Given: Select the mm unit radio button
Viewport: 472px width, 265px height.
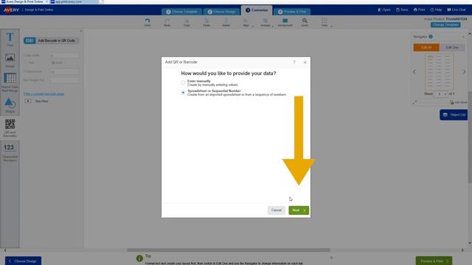Looking at the screenshot, I should point(26,63).
